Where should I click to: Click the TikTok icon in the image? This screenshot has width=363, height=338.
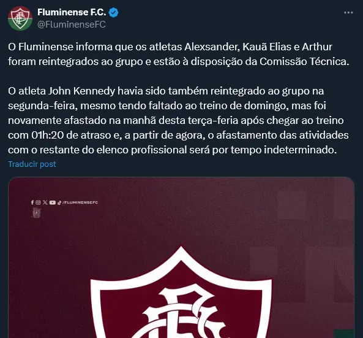pyautogui.click(x=59, y=202)
